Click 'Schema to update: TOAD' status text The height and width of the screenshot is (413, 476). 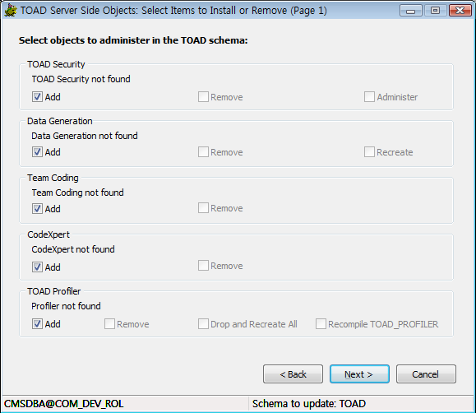click(x=309, y=404)
